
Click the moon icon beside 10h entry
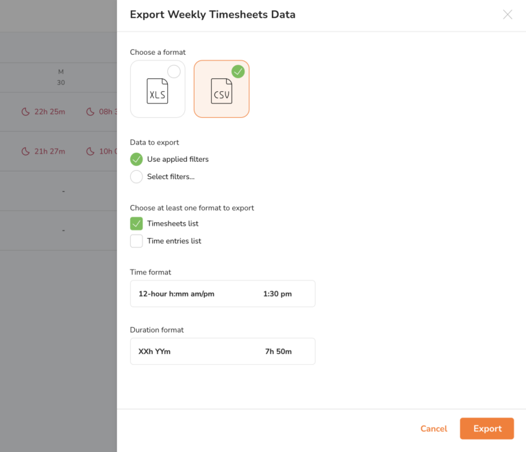[90, 152]
